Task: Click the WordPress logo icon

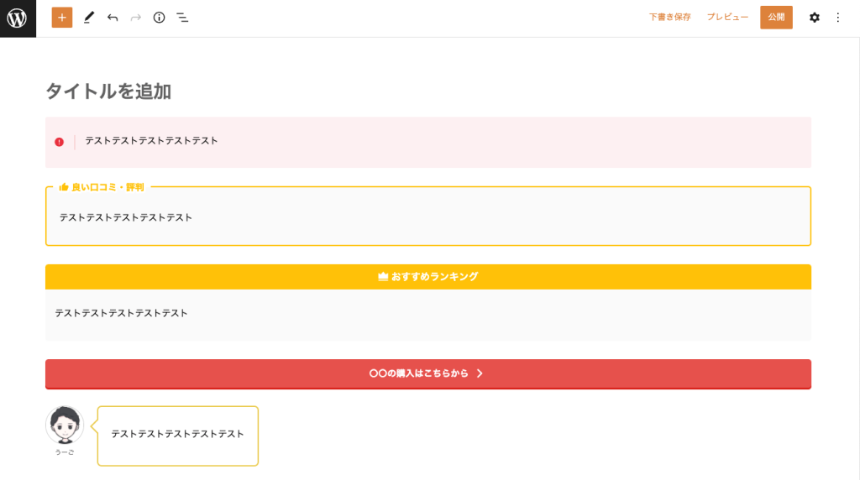Action: point(18,18)
